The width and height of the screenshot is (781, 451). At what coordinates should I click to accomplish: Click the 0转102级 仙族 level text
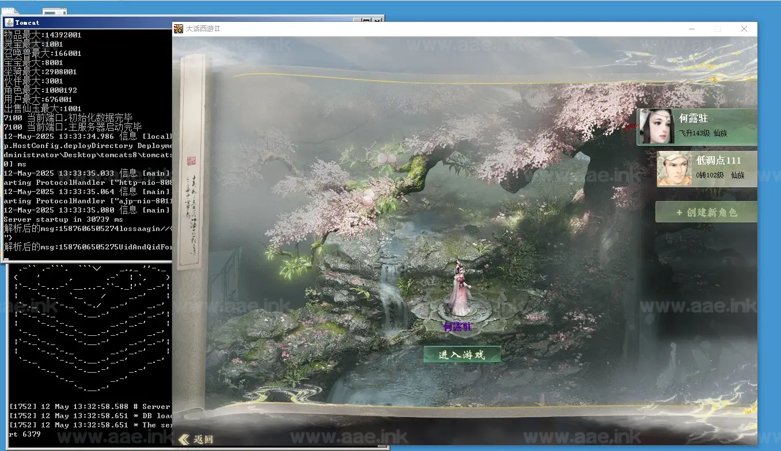(721, 175)
